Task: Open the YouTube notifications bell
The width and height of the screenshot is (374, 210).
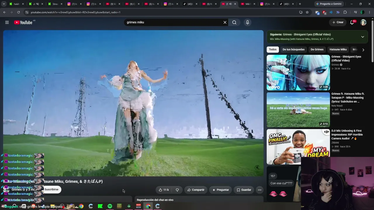Action: 352,22
